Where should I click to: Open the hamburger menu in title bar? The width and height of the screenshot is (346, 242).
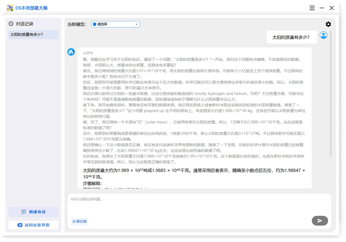312,8
